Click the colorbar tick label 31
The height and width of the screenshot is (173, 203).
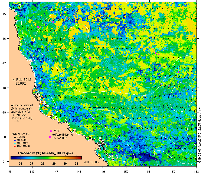(76, 164)
